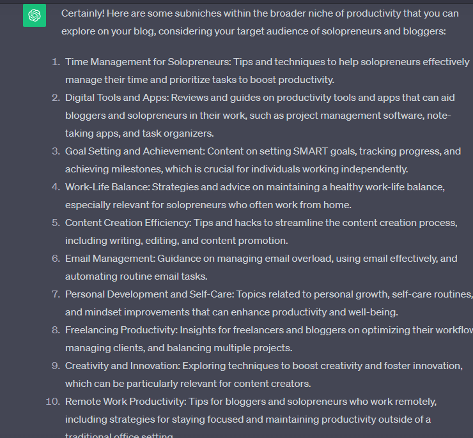Click the 'Certainly!' opening word of response
This screenshot has width=473, height=438.
coord(83,13)
